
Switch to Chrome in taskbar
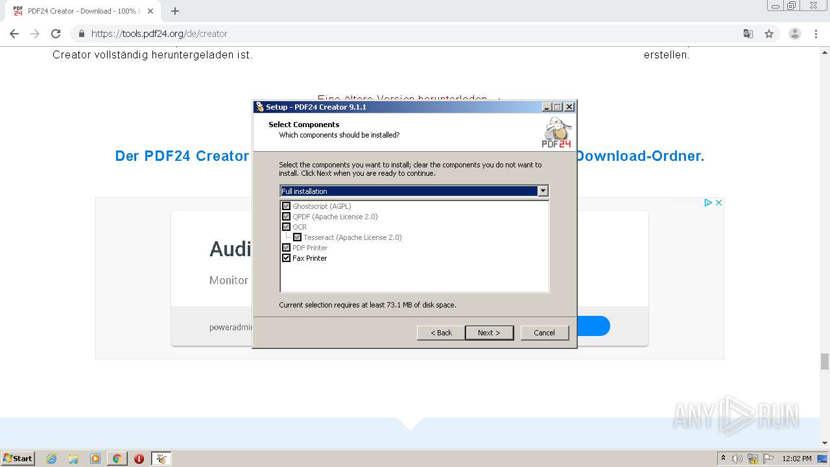[x=117, y=459]
